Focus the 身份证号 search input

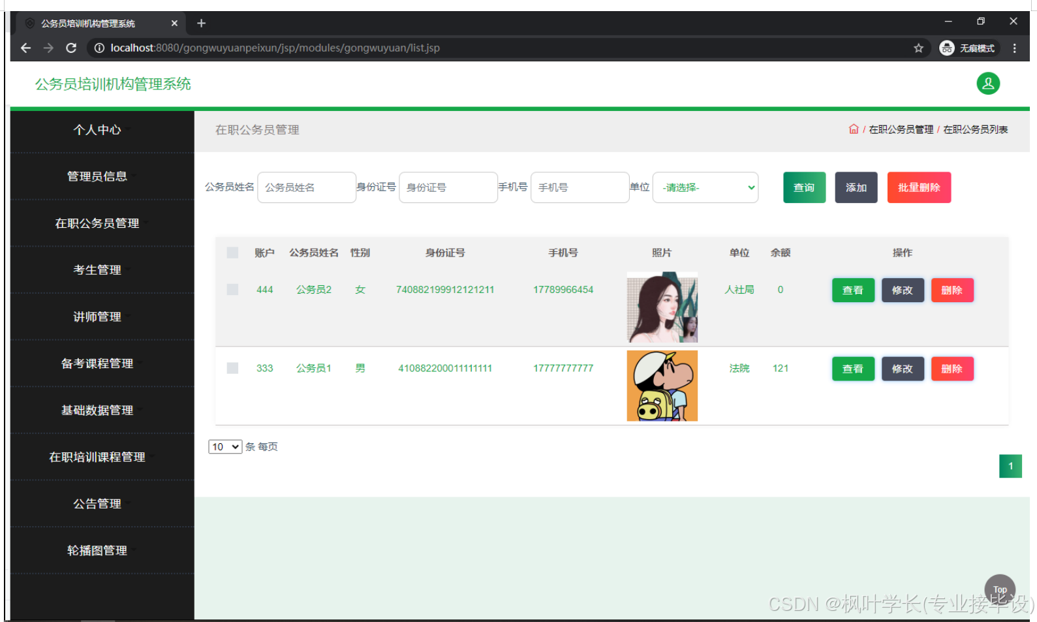pyautogui.click(x=448, y=187)
